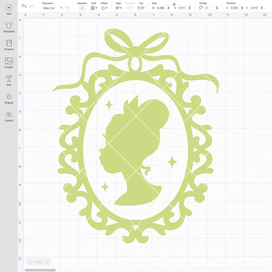This screenshot has height=272, width=272.
Task: Click the Undo arrow
Action: 24,6
